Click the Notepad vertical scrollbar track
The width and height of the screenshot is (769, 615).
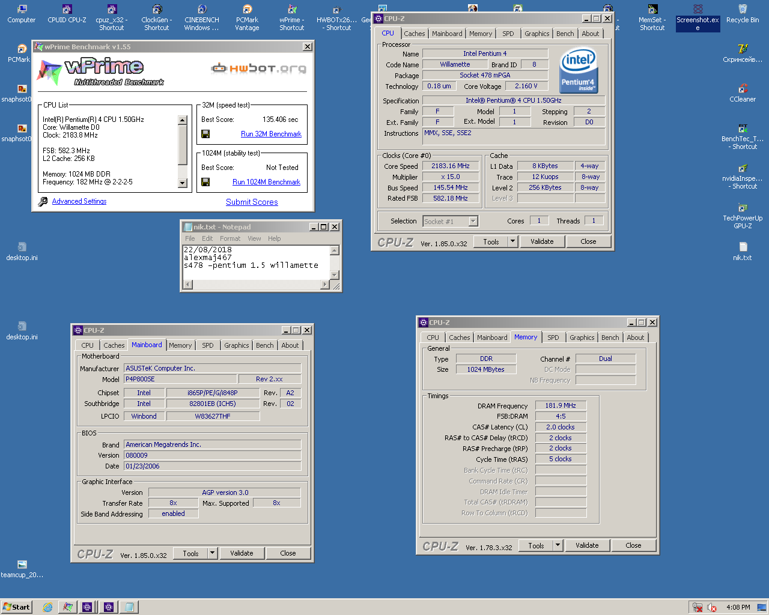335,262
